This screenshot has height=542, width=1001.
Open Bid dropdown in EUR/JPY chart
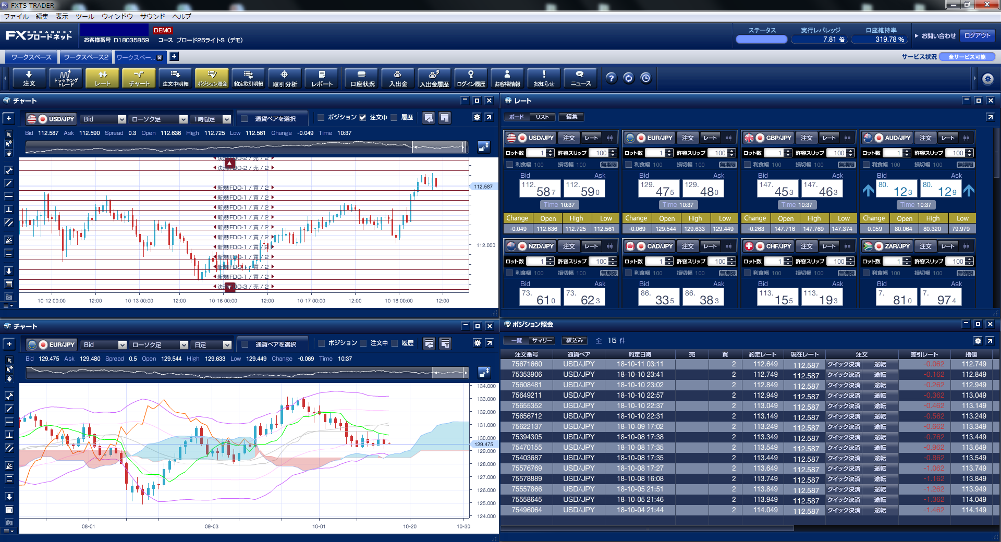[104, 344]
